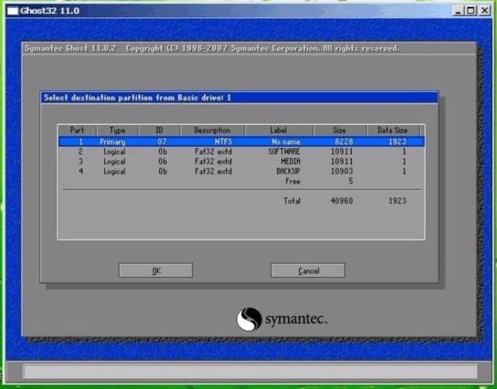Click the Ghost32 icon in title bar
Viewport: 497px width, 389px height.
(9, 10)
